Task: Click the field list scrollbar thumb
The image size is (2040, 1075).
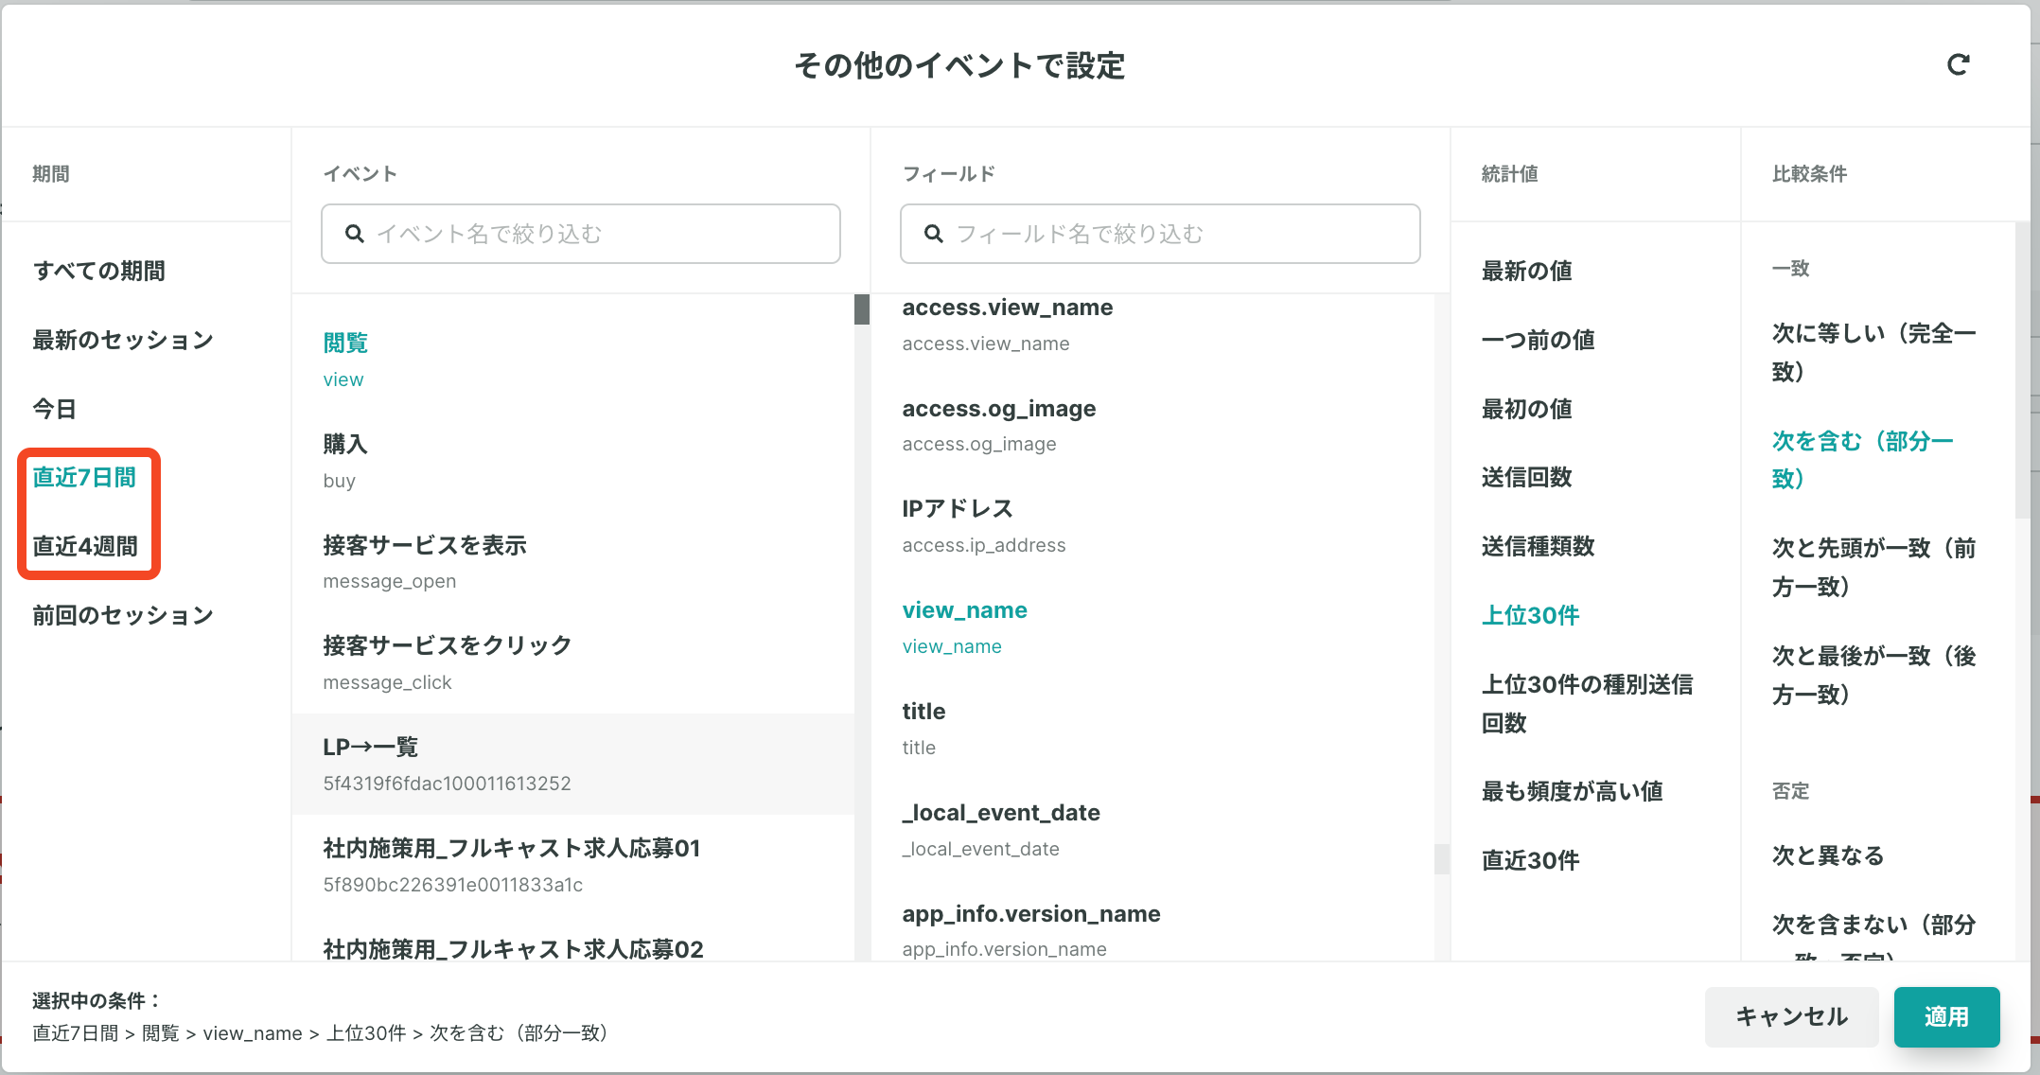Action: pos(1442,858)
